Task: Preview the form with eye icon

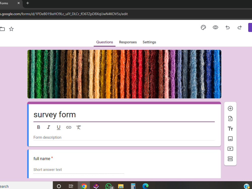Action: 215,27
